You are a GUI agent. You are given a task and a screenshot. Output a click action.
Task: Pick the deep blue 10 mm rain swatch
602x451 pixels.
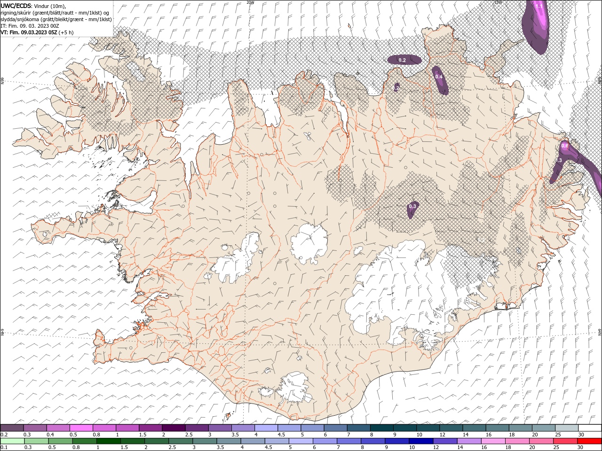(x=421, y=441)
